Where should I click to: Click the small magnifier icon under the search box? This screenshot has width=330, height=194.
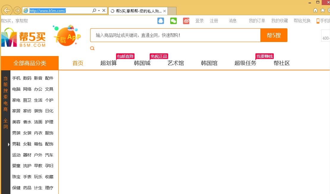(x=92, y=48)
